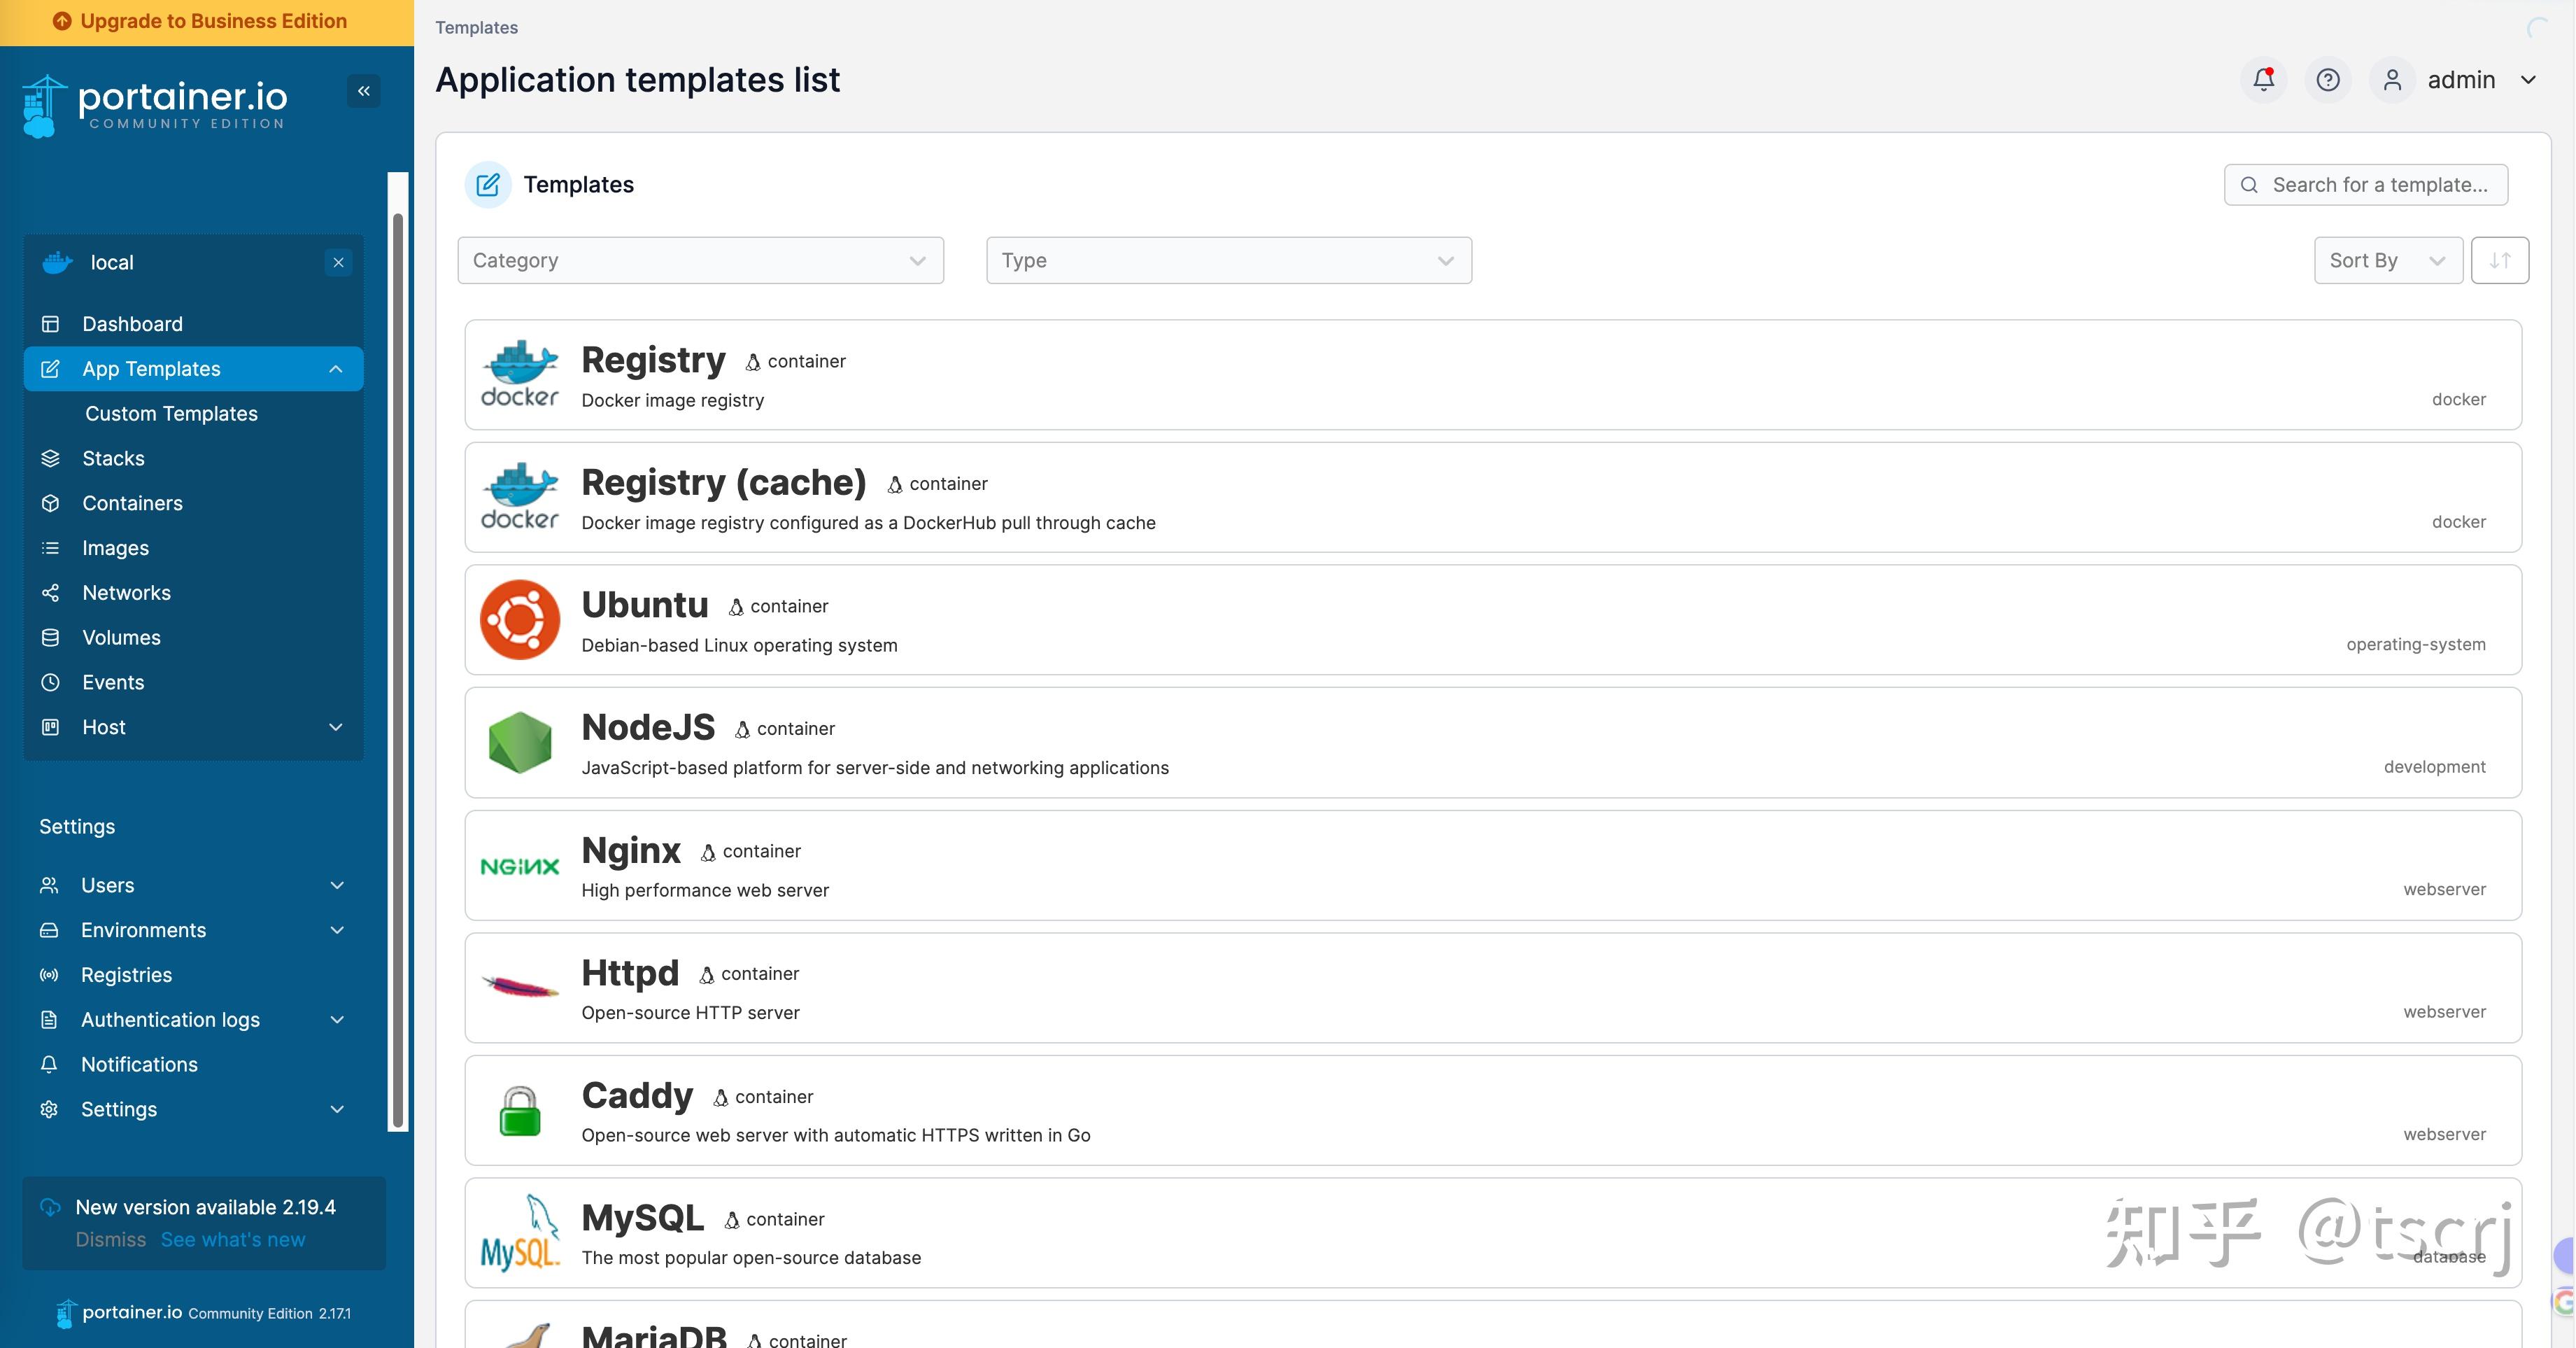Click See what's new link
This screenshot has width=2576, height=1348.
(x=233, y=1240)
